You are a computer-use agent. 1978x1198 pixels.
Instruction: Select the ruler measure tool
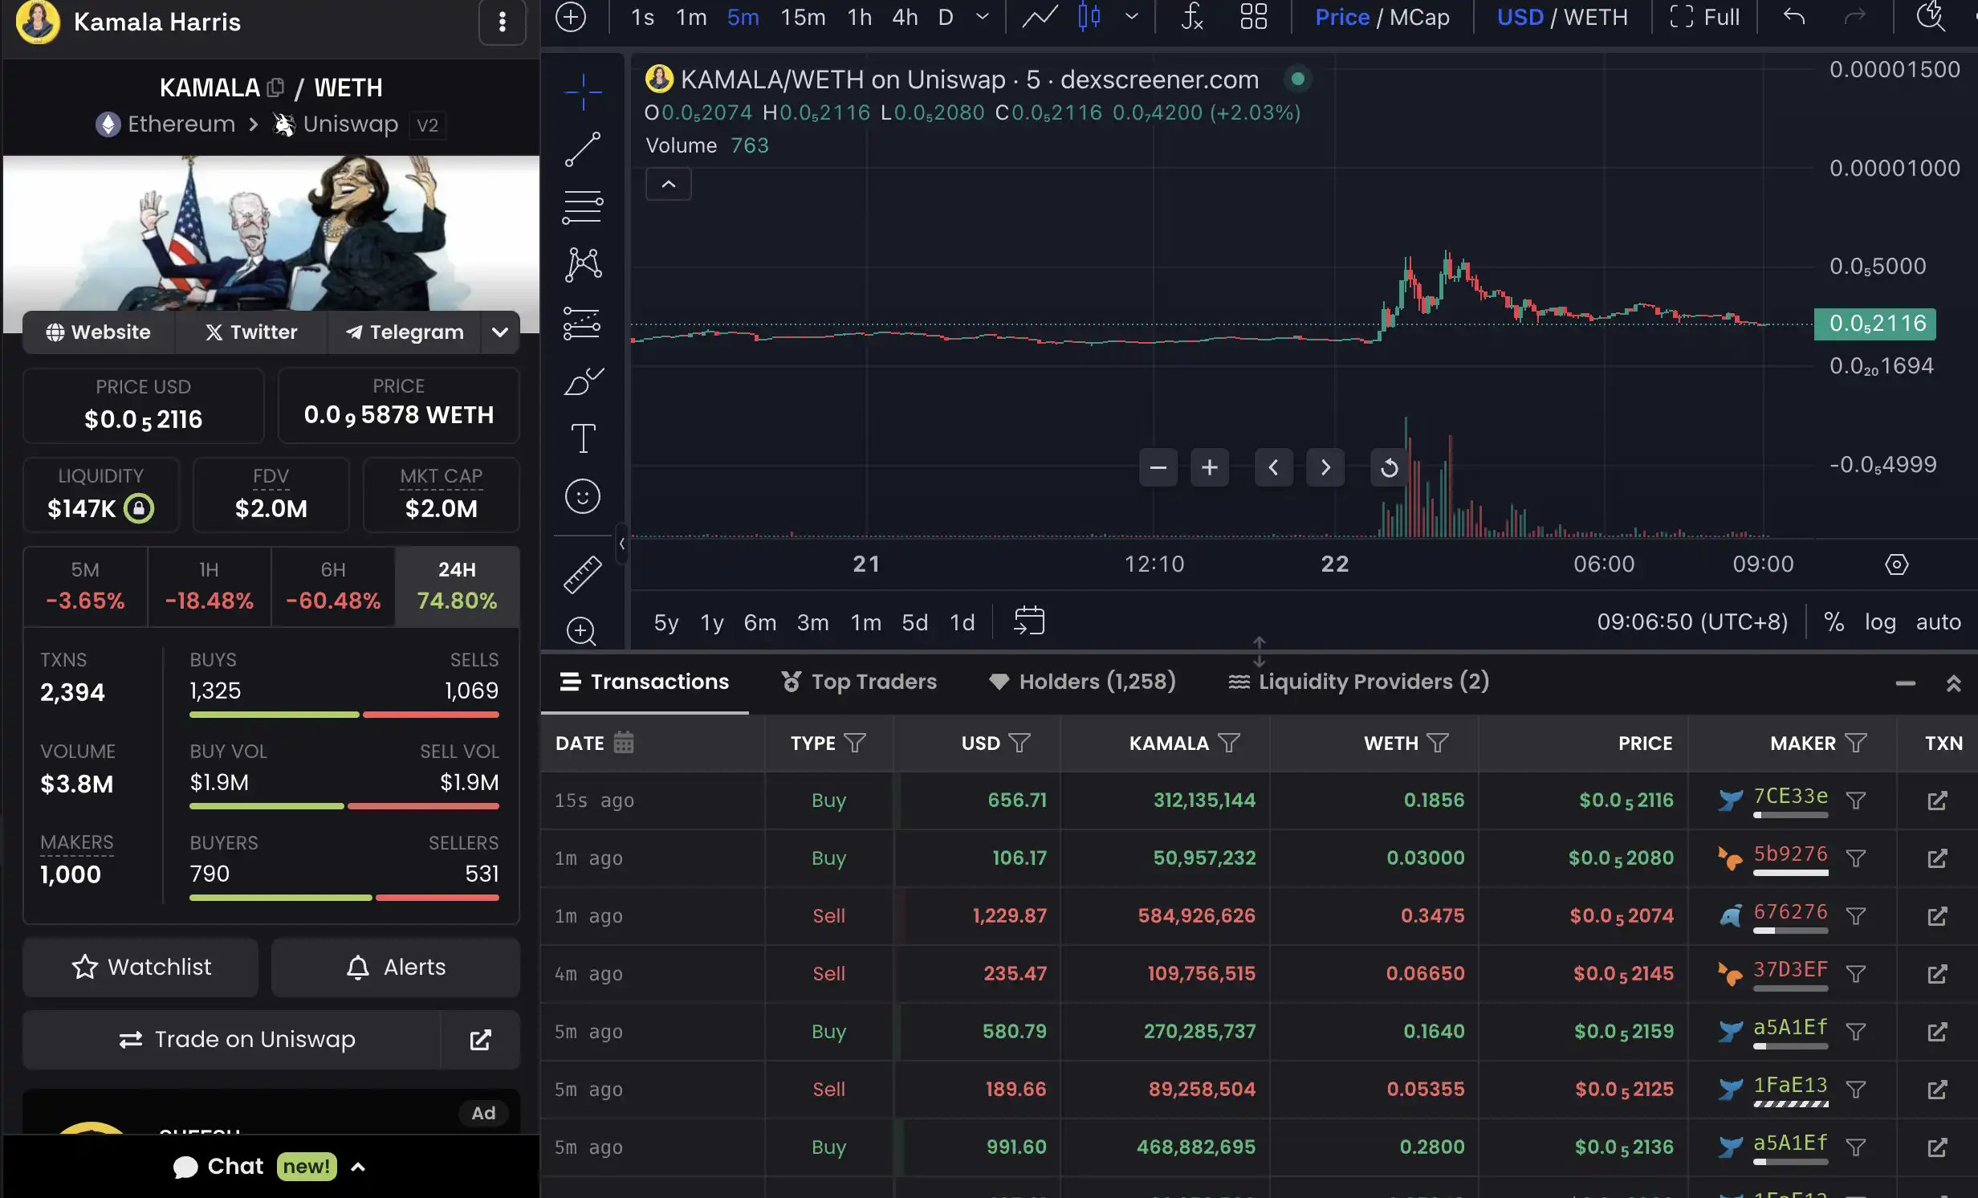coord(583,574)
